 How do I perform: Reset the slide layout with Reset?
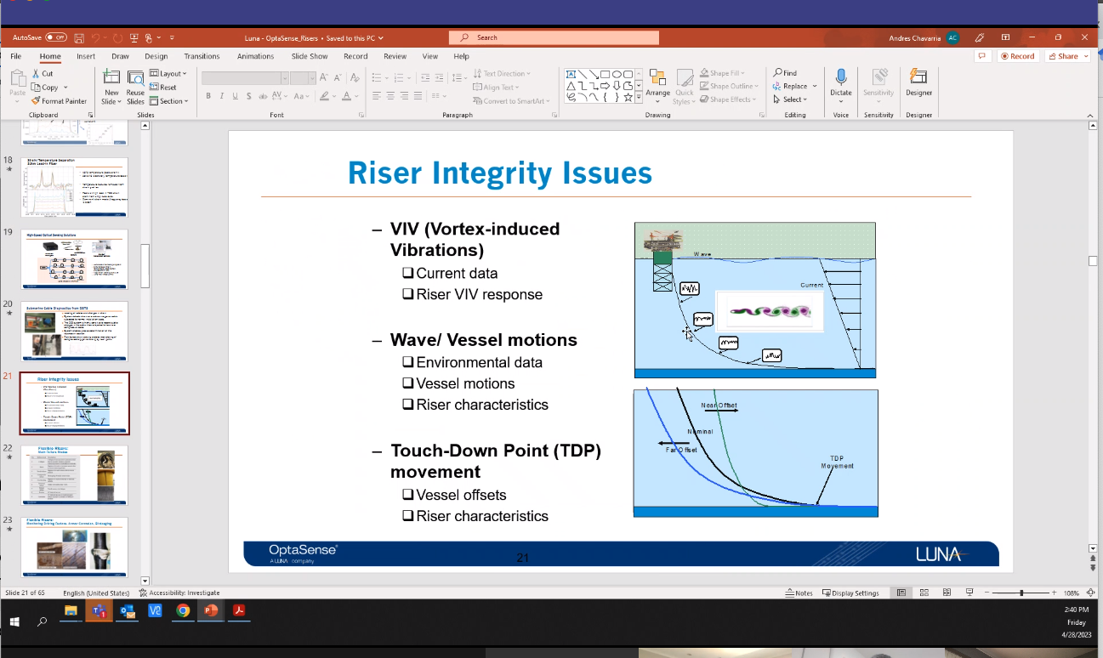pos(163,88)
